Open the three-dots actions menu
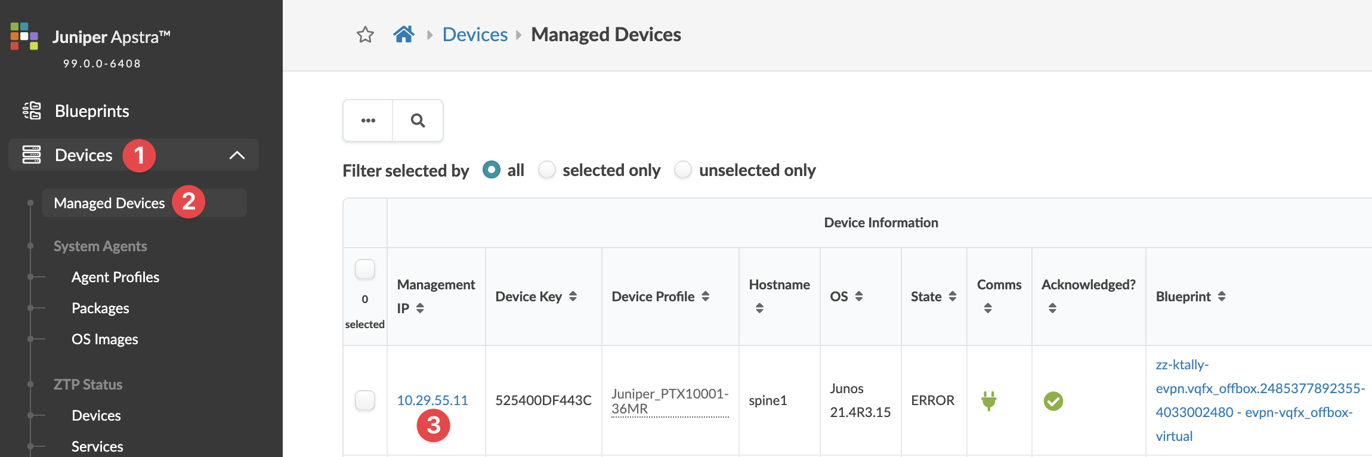This screenshot has width=1372, height=457. [368, 121]
